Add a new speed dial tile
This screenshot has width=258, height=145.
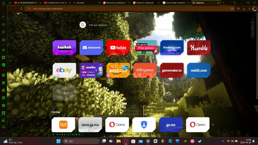pyautogui.click(x=64, y=93)
